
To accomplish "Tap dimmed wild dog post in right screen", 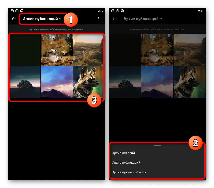I will (189, 82).
